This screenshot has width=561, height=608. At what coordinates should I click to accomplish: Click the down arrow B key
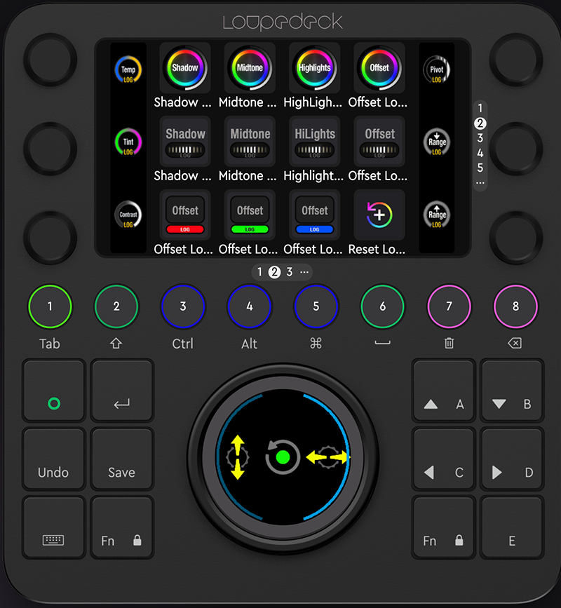tap(512, 391)
